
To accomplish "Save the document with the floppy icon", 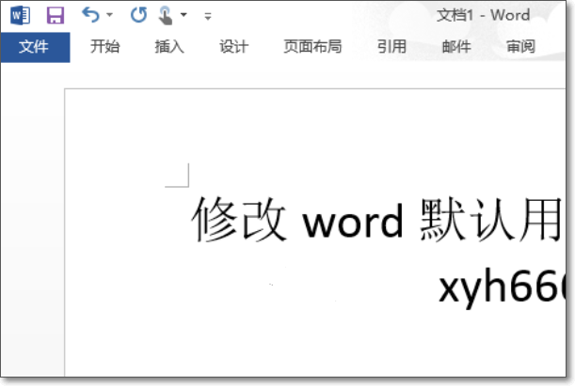I will 56,16.
